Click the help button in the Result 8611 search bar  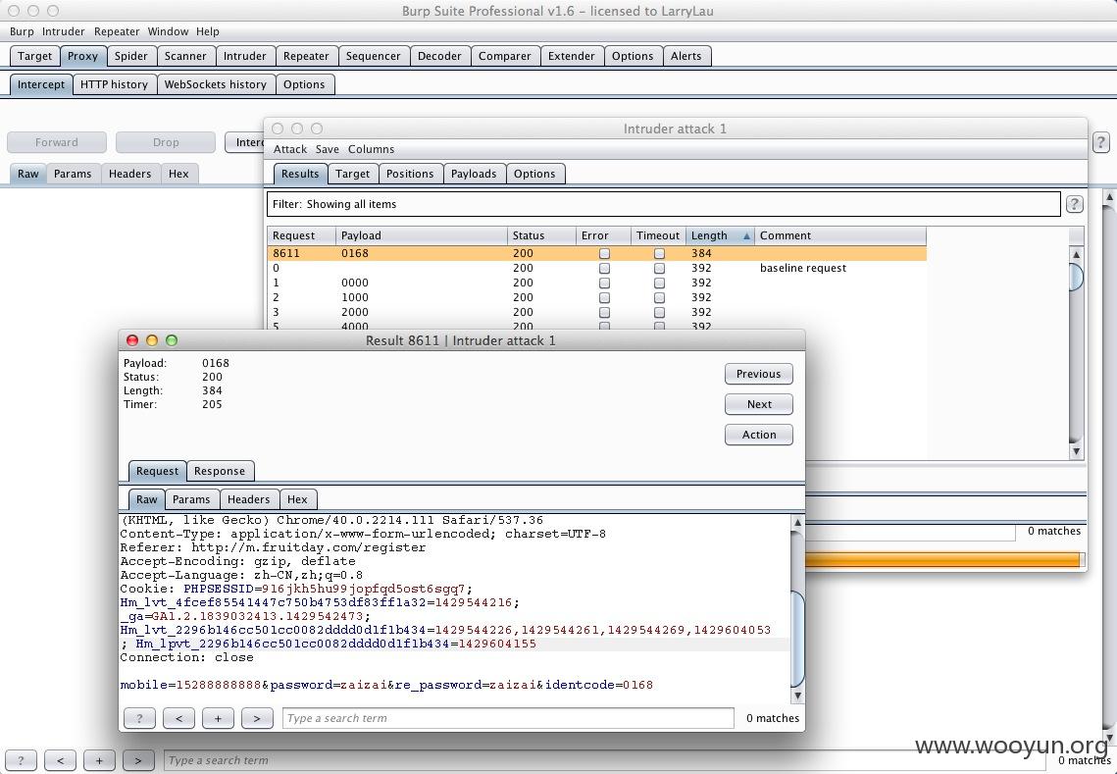(139, 718)
